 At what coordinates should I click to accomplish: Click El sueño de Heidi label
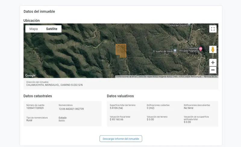point(163,51)
